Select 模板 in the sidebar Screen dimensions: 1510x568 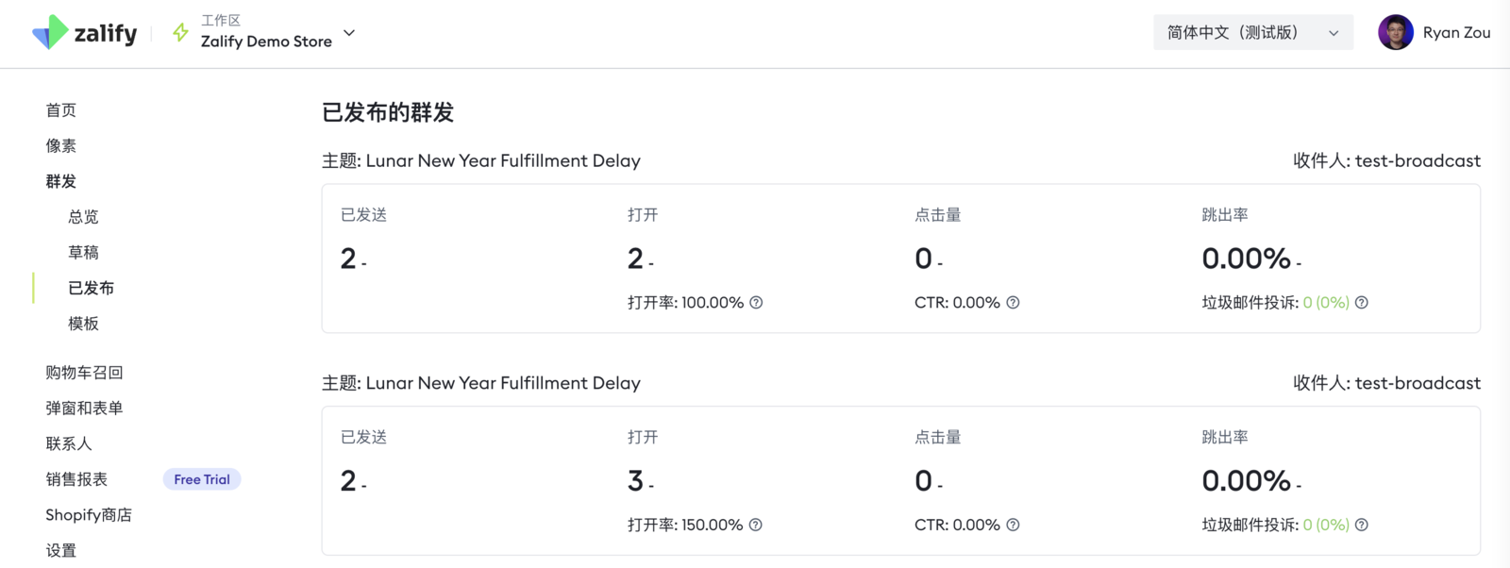point(83,324)
